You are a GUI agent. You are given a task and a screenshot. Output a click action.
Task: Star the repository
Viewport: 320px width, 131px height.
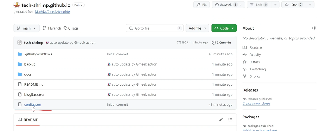[x=294, y=5]
